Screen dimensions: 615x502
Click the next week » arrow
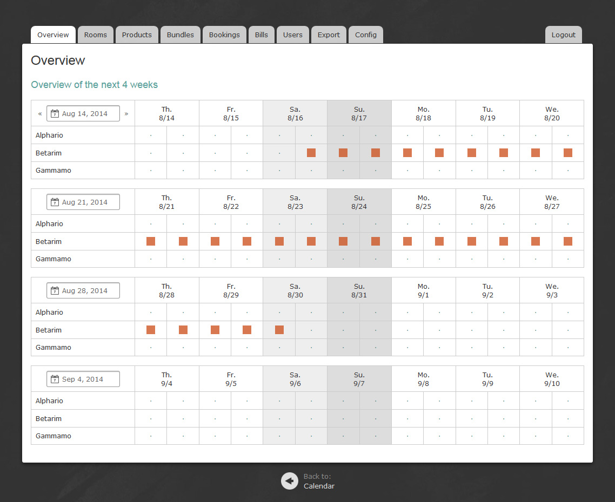126,114
